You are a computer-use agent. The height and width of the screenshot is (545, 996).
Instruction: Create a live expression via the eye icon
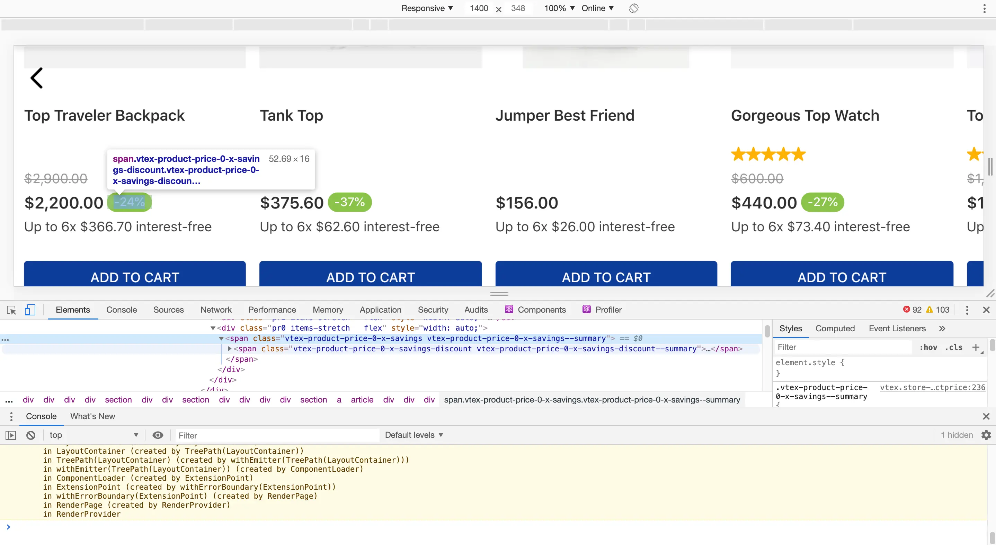(158, 435)
